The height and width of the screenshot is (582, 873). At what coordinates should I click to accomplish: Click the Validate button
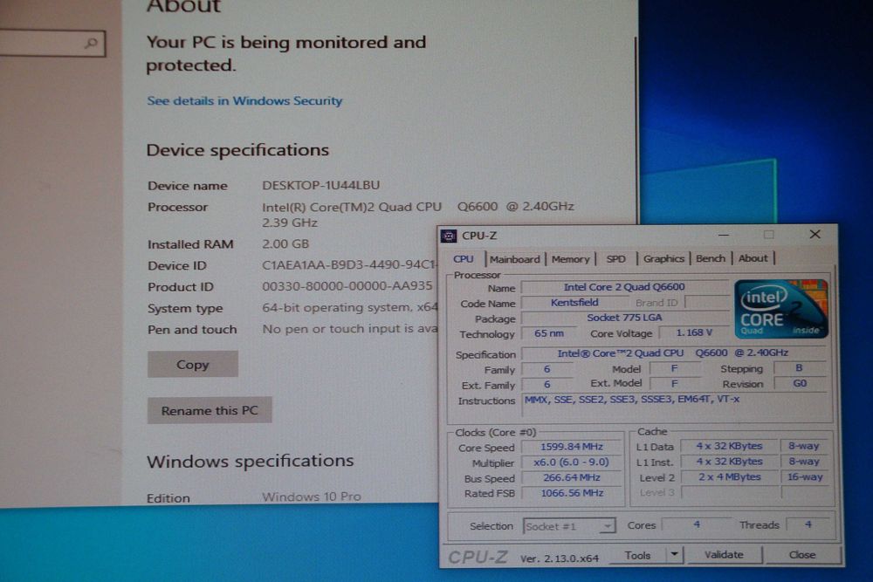724,554
